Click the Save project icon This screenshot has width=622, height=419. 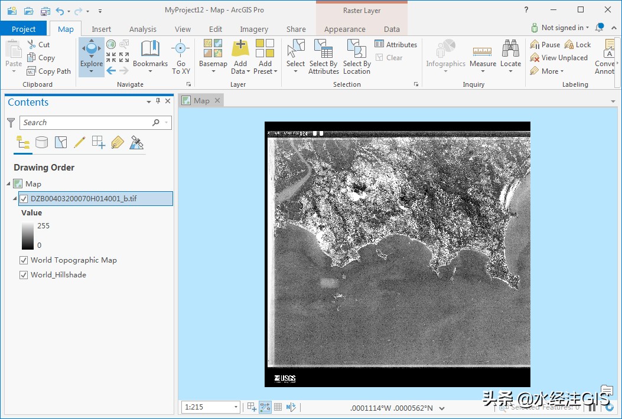45,11
